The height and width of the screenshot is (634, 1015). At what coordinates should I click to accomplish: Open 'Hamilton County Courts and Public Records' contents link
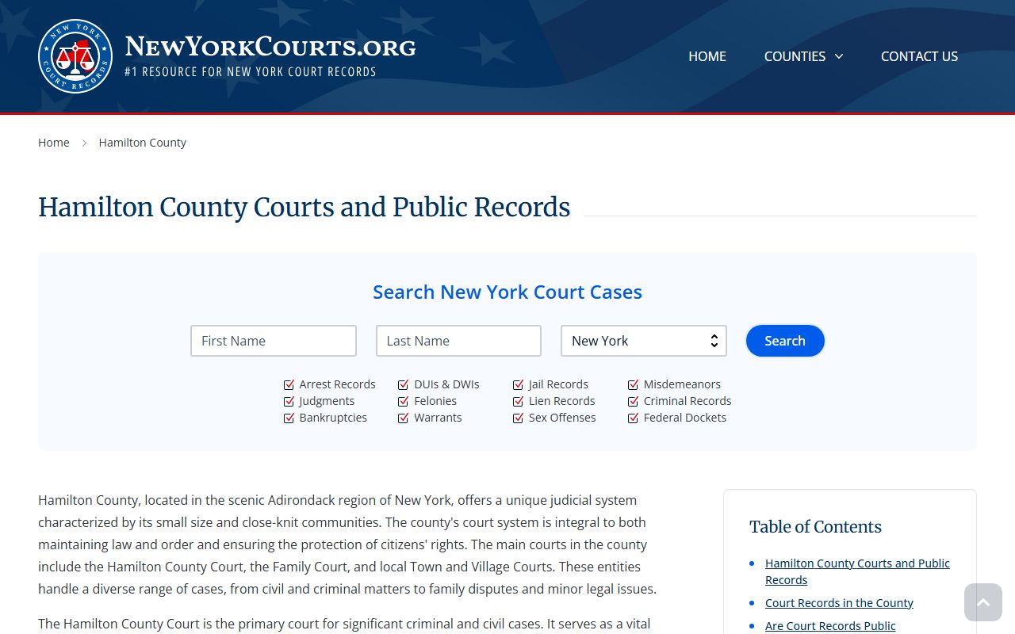pos(857,571)
